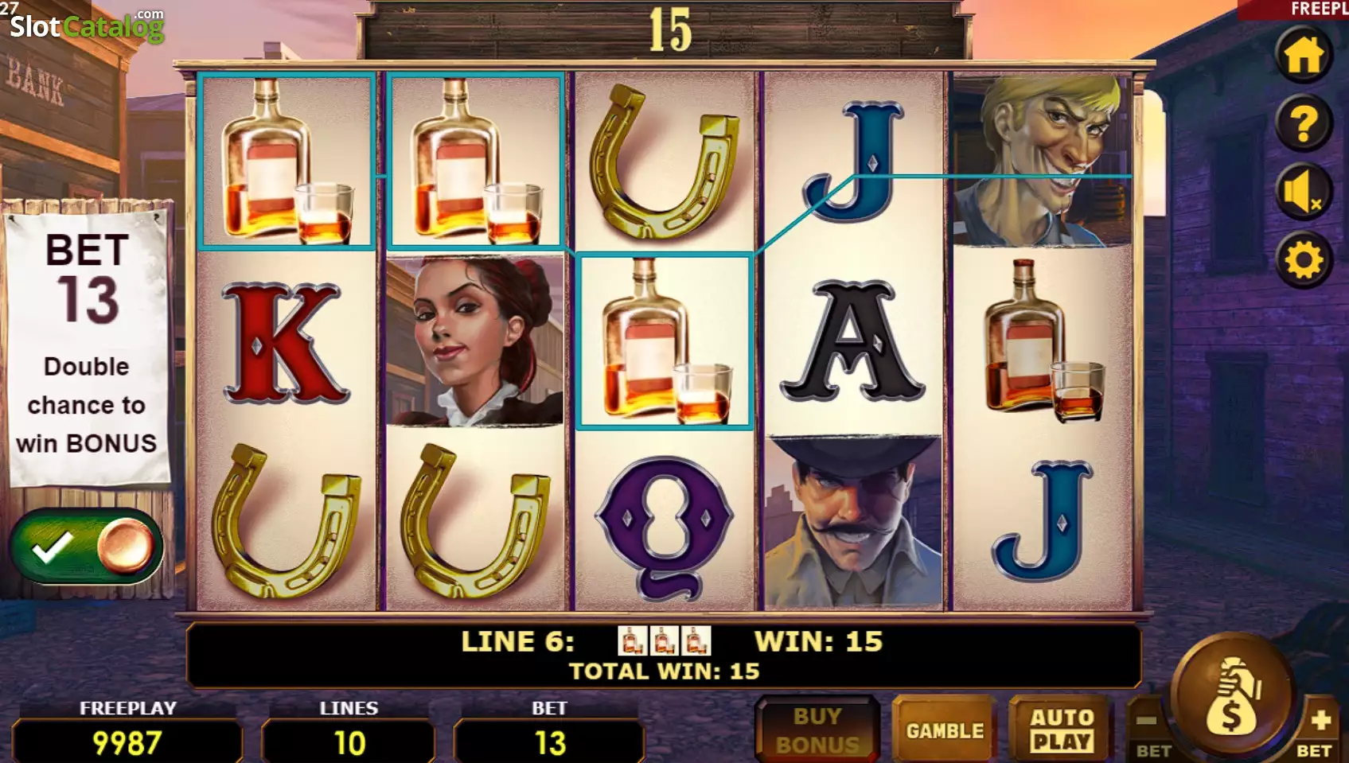Start Auto Play mode
Screen dimensions: 1349x763
coord(1062,730)
